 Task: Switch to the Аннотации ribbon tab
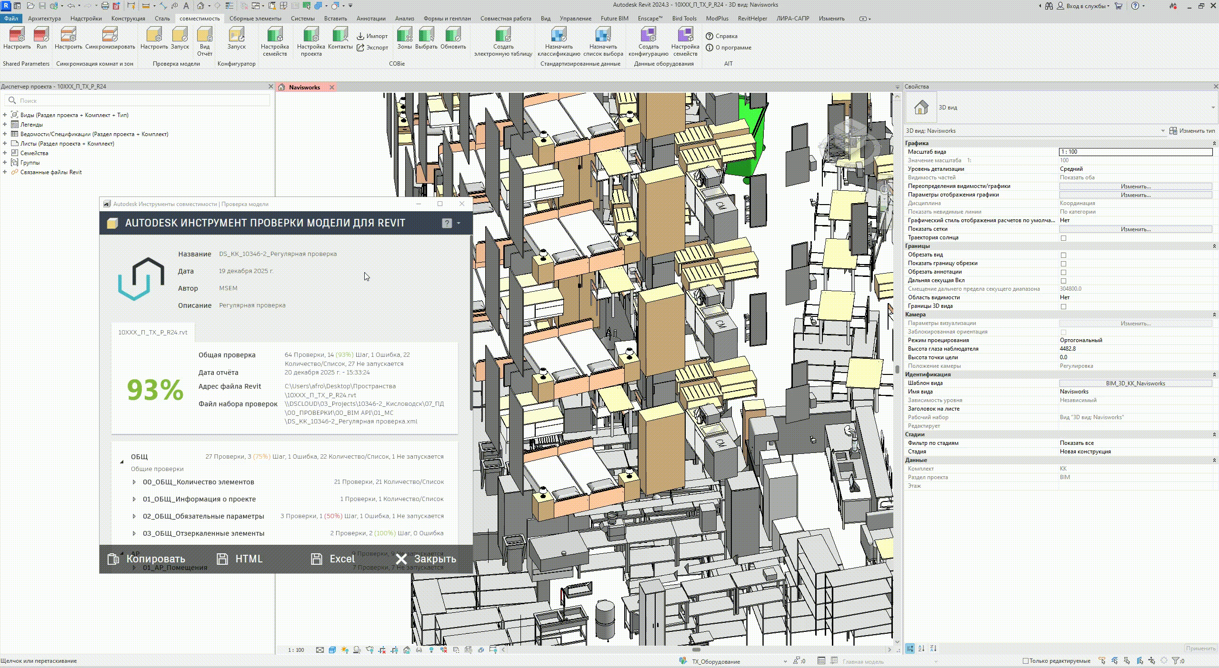(x=370, y=19)
